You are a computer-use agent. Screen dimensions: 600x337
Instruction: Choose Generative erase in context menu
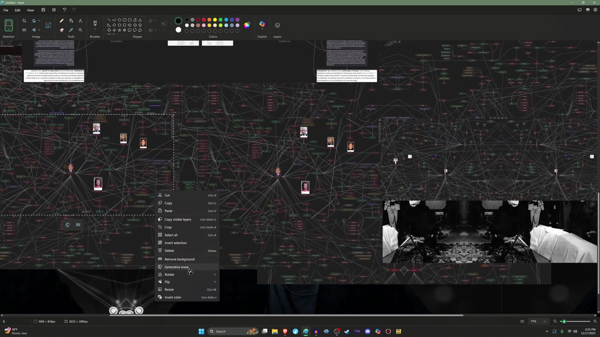187,267
